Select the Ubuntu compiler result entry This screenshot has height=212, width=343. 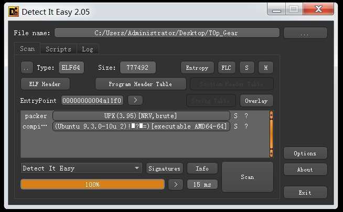click(141, 126)
